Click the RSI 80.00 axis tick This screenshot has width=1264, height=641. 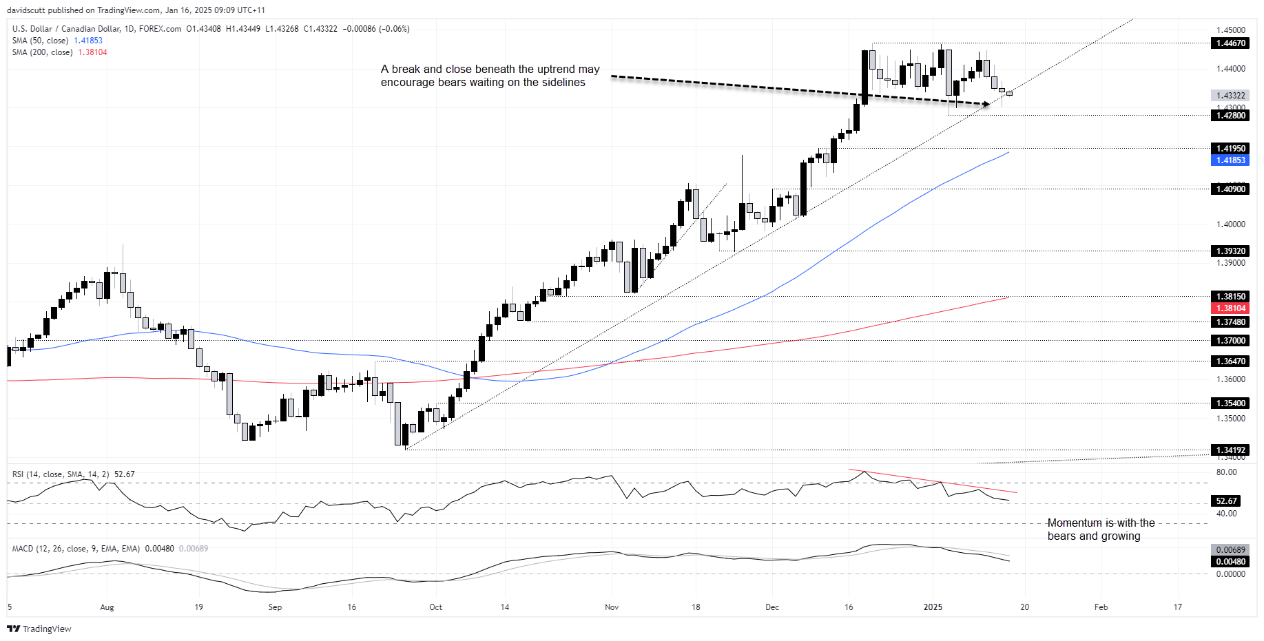[x=1226, y=472]
